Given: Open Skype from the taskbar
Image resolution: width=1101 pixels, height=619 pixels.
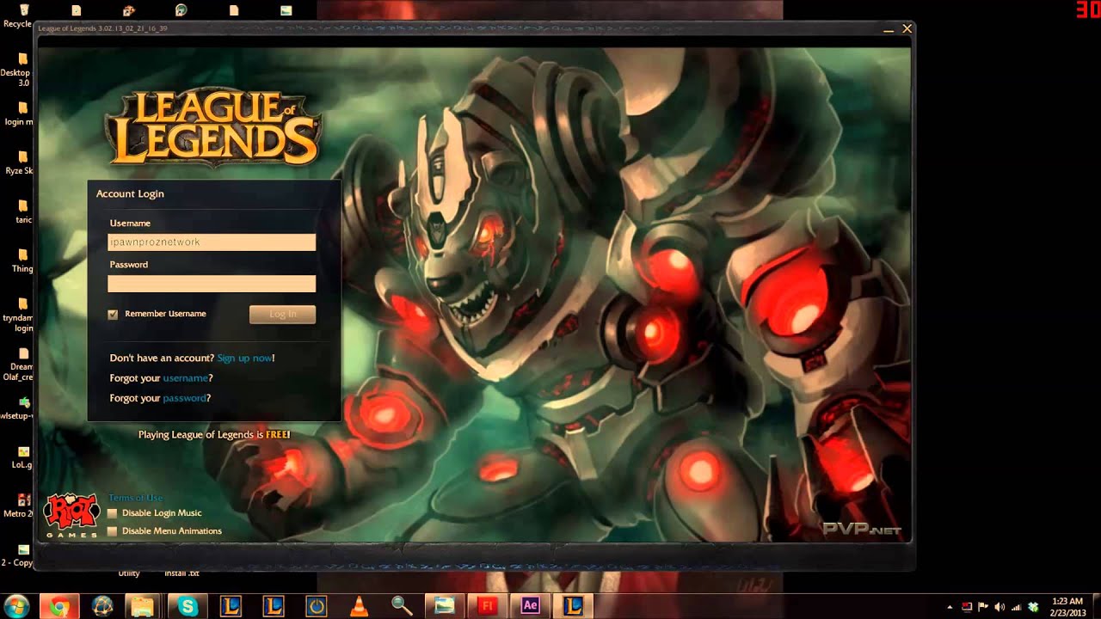Looking at the screenshot, I should tap(188, 606).
